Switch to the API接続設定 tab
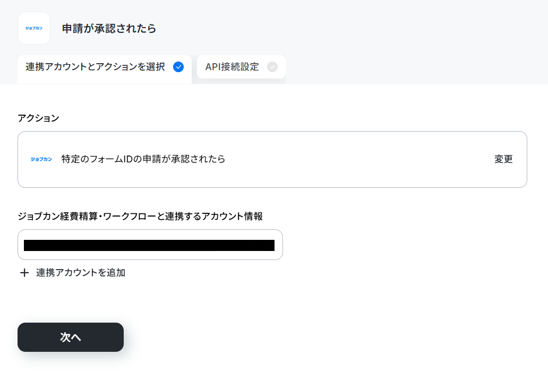 coord(241,67)
